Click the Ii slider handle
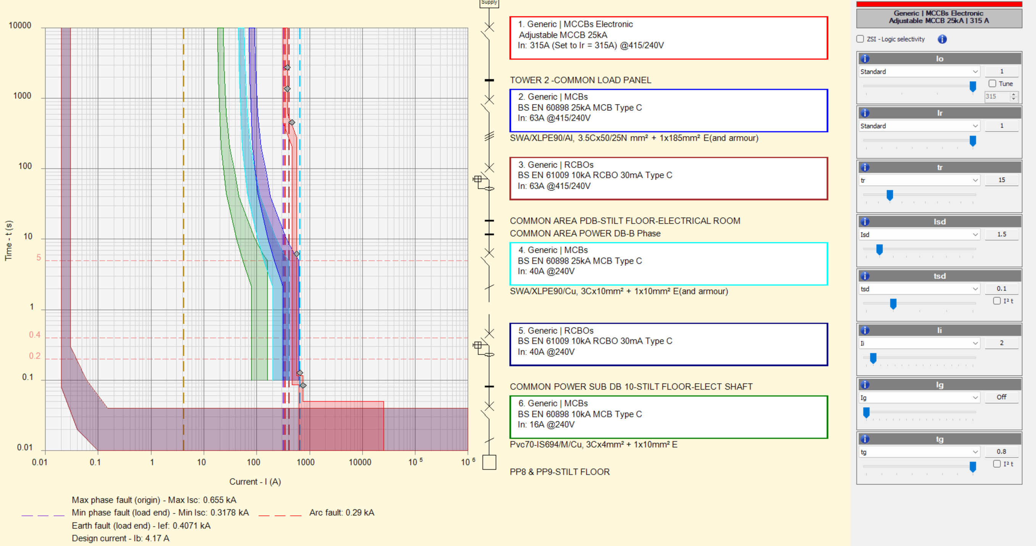 (x=873, y=358)
